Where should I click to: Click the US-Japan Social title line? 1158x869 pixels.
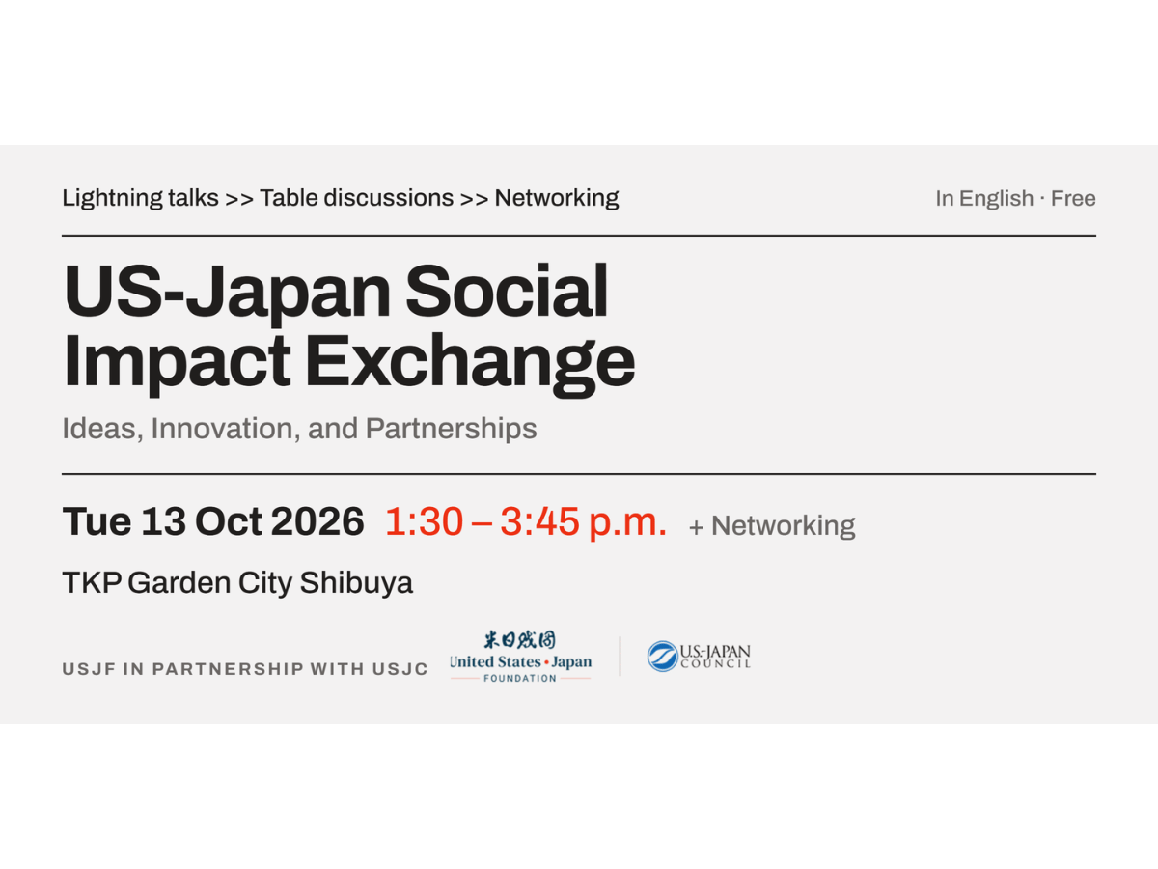336,292
